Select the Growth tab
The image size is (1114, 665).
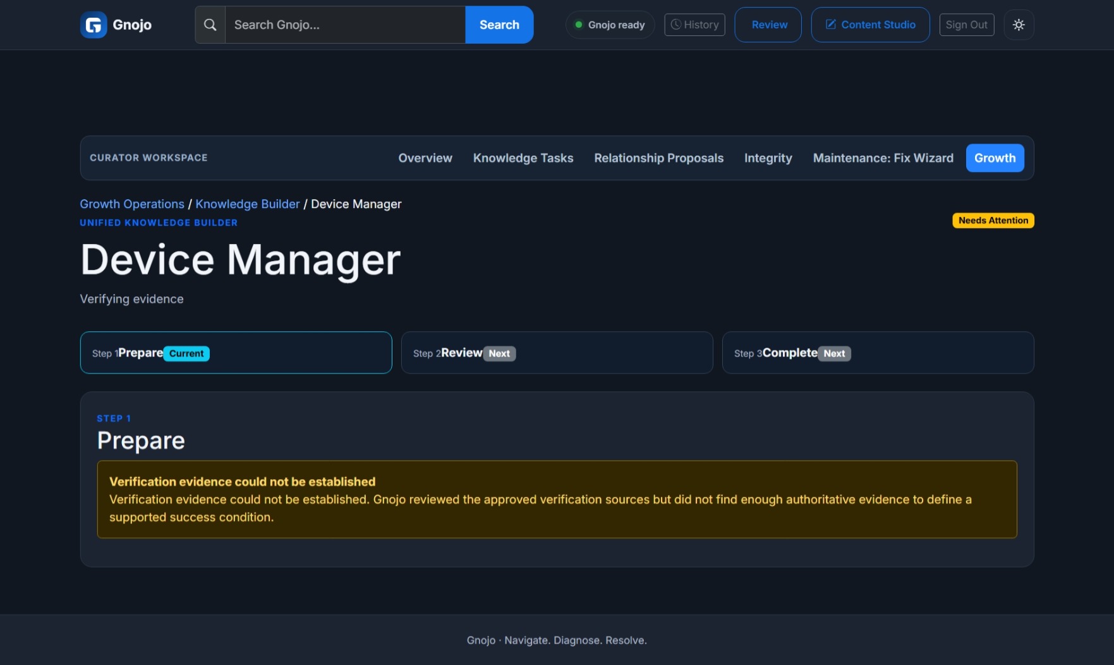[995, 158]
